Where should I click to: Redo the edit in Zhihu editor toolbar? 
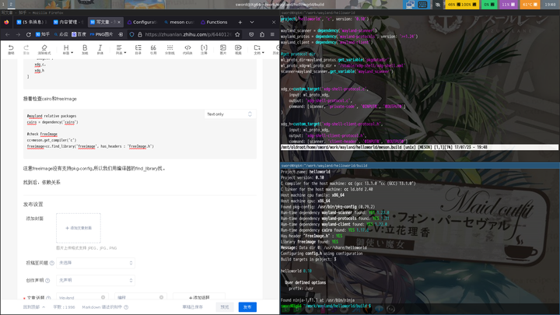(x=26, y=49)
